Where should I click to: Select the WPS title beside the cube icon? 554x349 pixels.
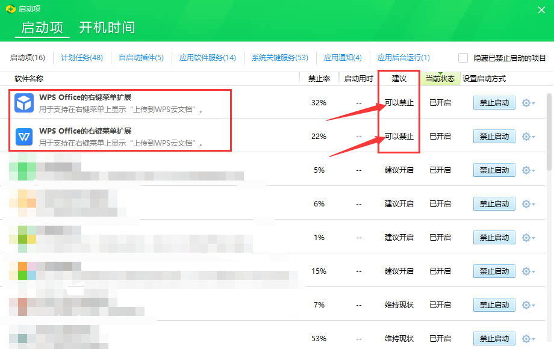[x=85, y=97]
